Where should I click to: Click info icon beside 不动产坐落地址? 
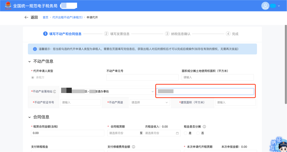[x=54, y=91]
